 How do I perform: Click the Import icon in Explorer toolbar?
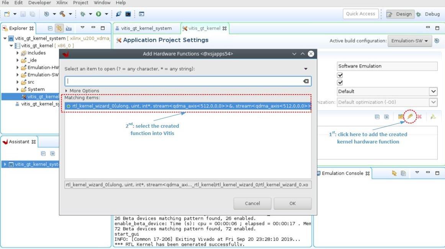click(69, 28)
